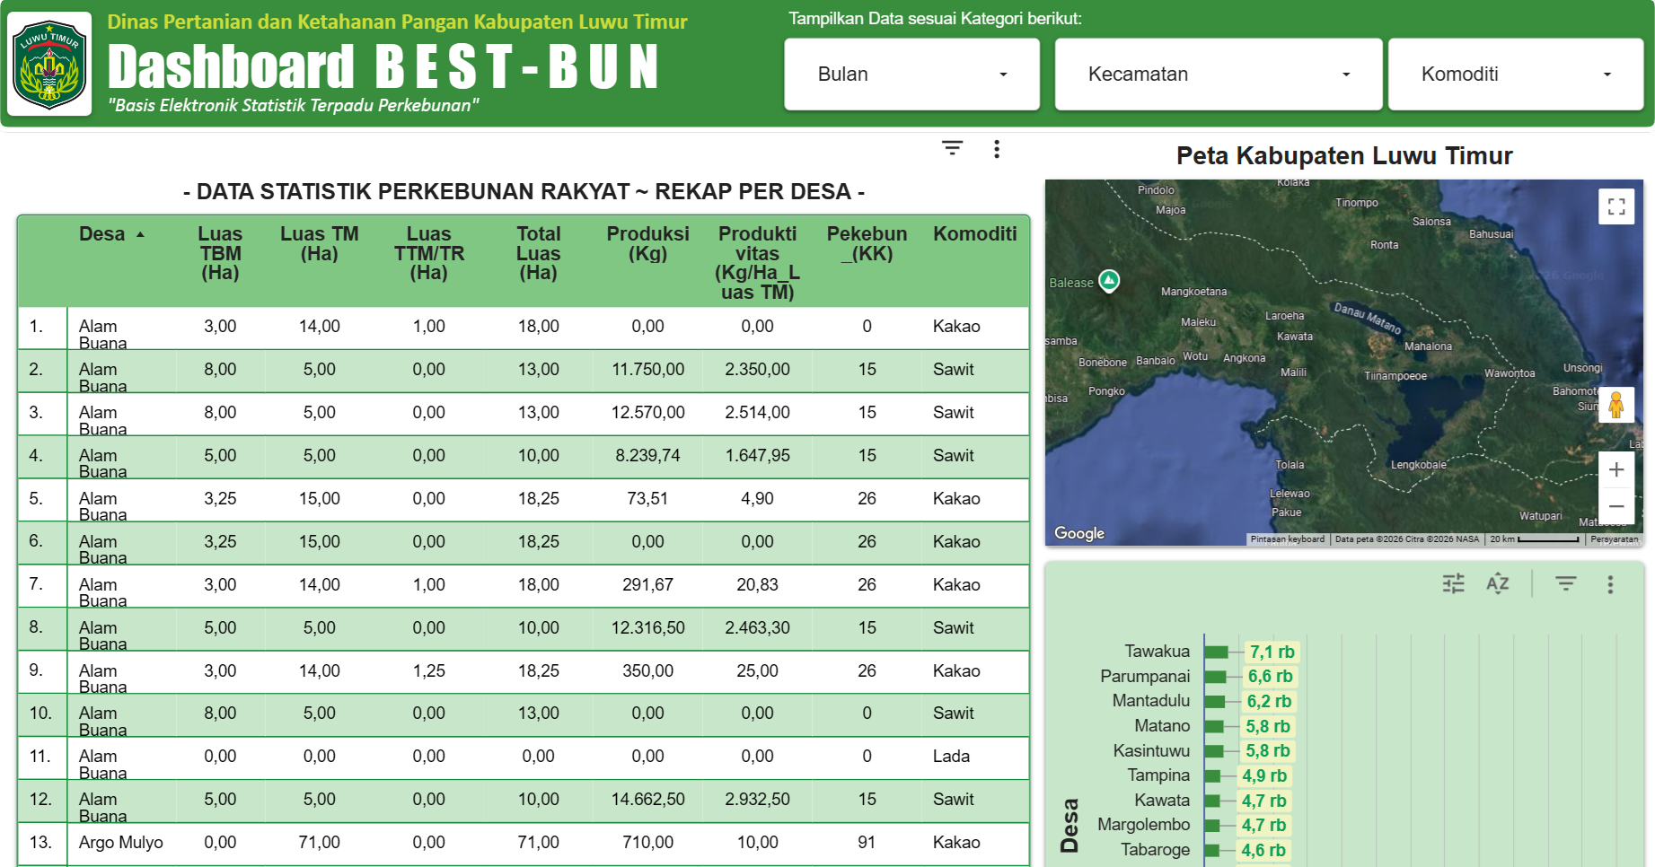
Task: Click the Argo Mulyo cell in row 13
Action: tap(121, 843)
